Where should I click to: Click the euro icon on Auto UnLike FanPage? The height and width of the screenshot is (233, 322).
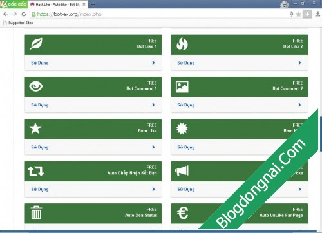tap(182, 213)
